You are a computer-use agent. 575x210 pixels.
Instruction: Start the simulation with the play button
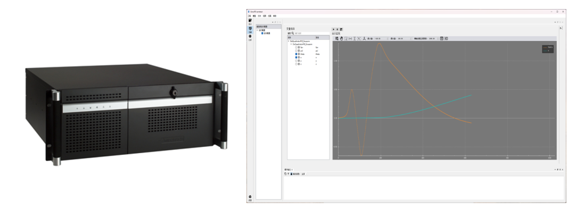tap(333, 29)
